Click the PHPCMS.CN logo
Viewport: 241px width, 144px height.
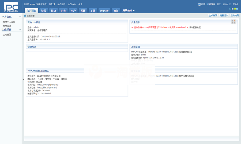11,7
